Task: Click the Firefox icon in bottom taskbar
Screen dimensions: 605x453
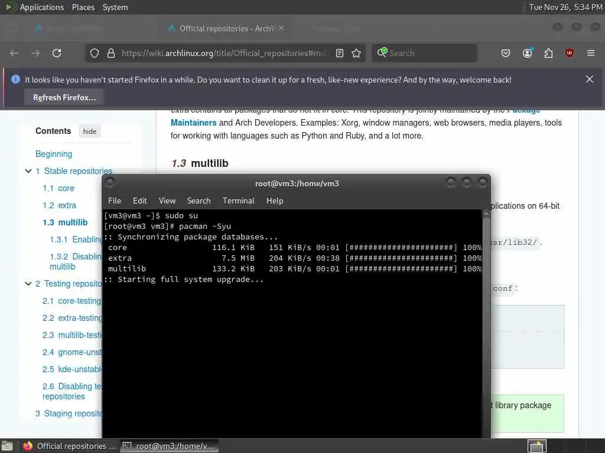Action: tap(27, 446)
